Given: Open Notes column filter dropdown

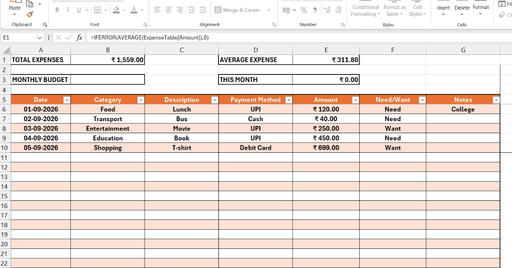Looking at the screenshot, I should pyautogui.click(x=496, y=100).
